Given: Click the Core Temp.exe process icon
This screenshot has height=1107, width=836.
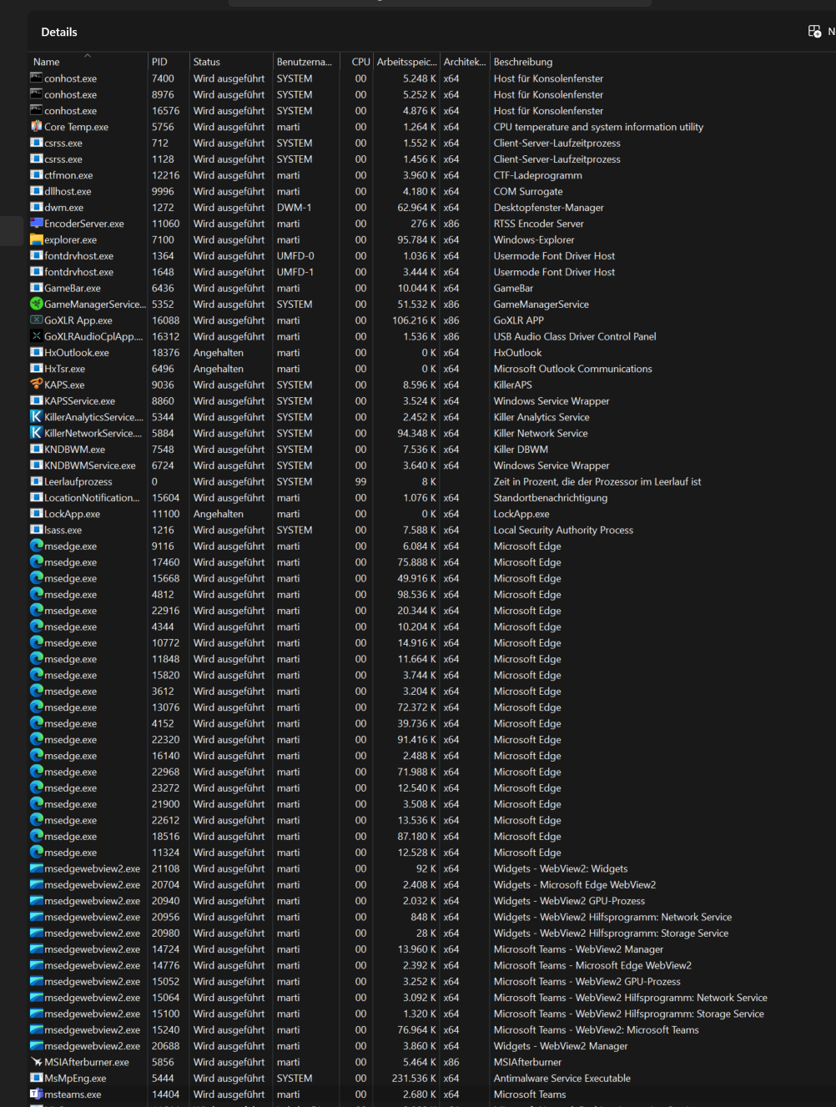Looking at the screenshot, I should click(36, 127).
